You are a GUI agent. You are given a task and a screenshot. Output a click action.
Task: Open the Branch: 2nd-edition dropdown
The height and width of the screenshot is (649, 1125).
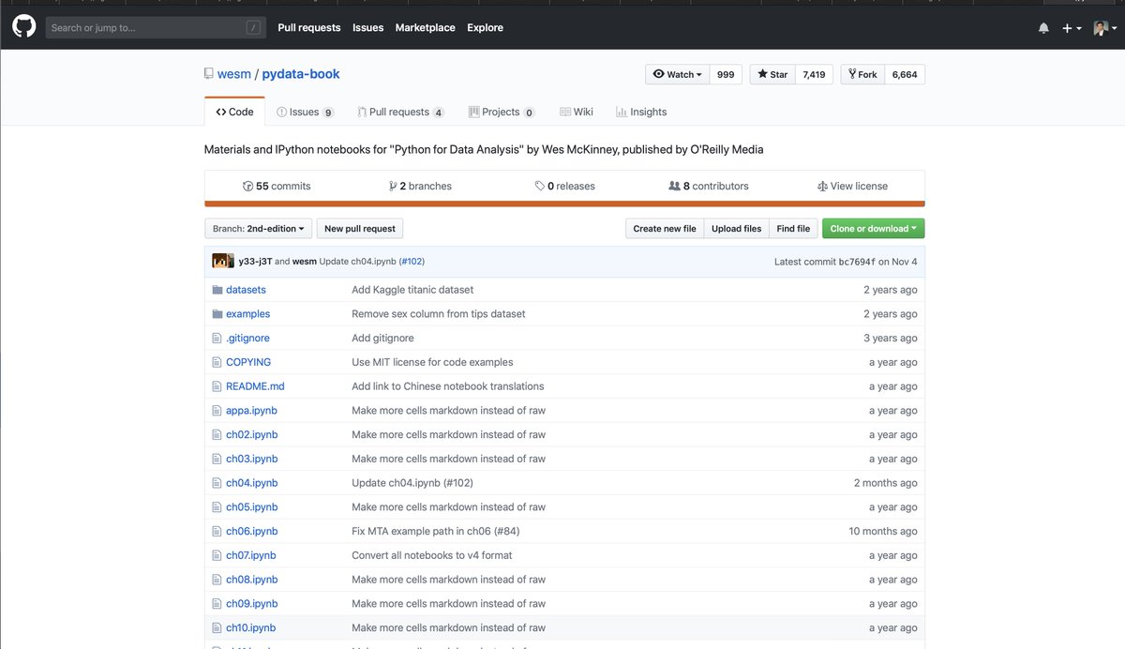pyautogui.click(x=258, y=228)
